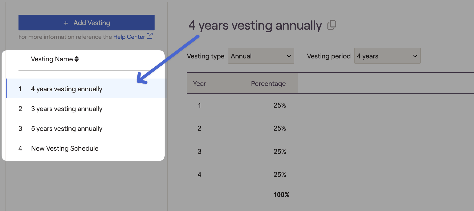474x211 pixels.
Task: Click the Year 1 percentage value
Action: pyautogui.click(x=280, y=105)
